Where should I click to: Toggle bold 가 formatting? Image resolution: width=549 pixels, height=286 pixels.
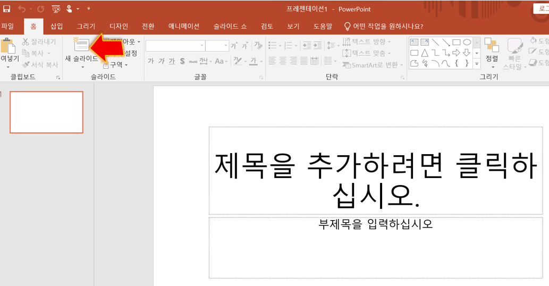[x=150, y=61]
